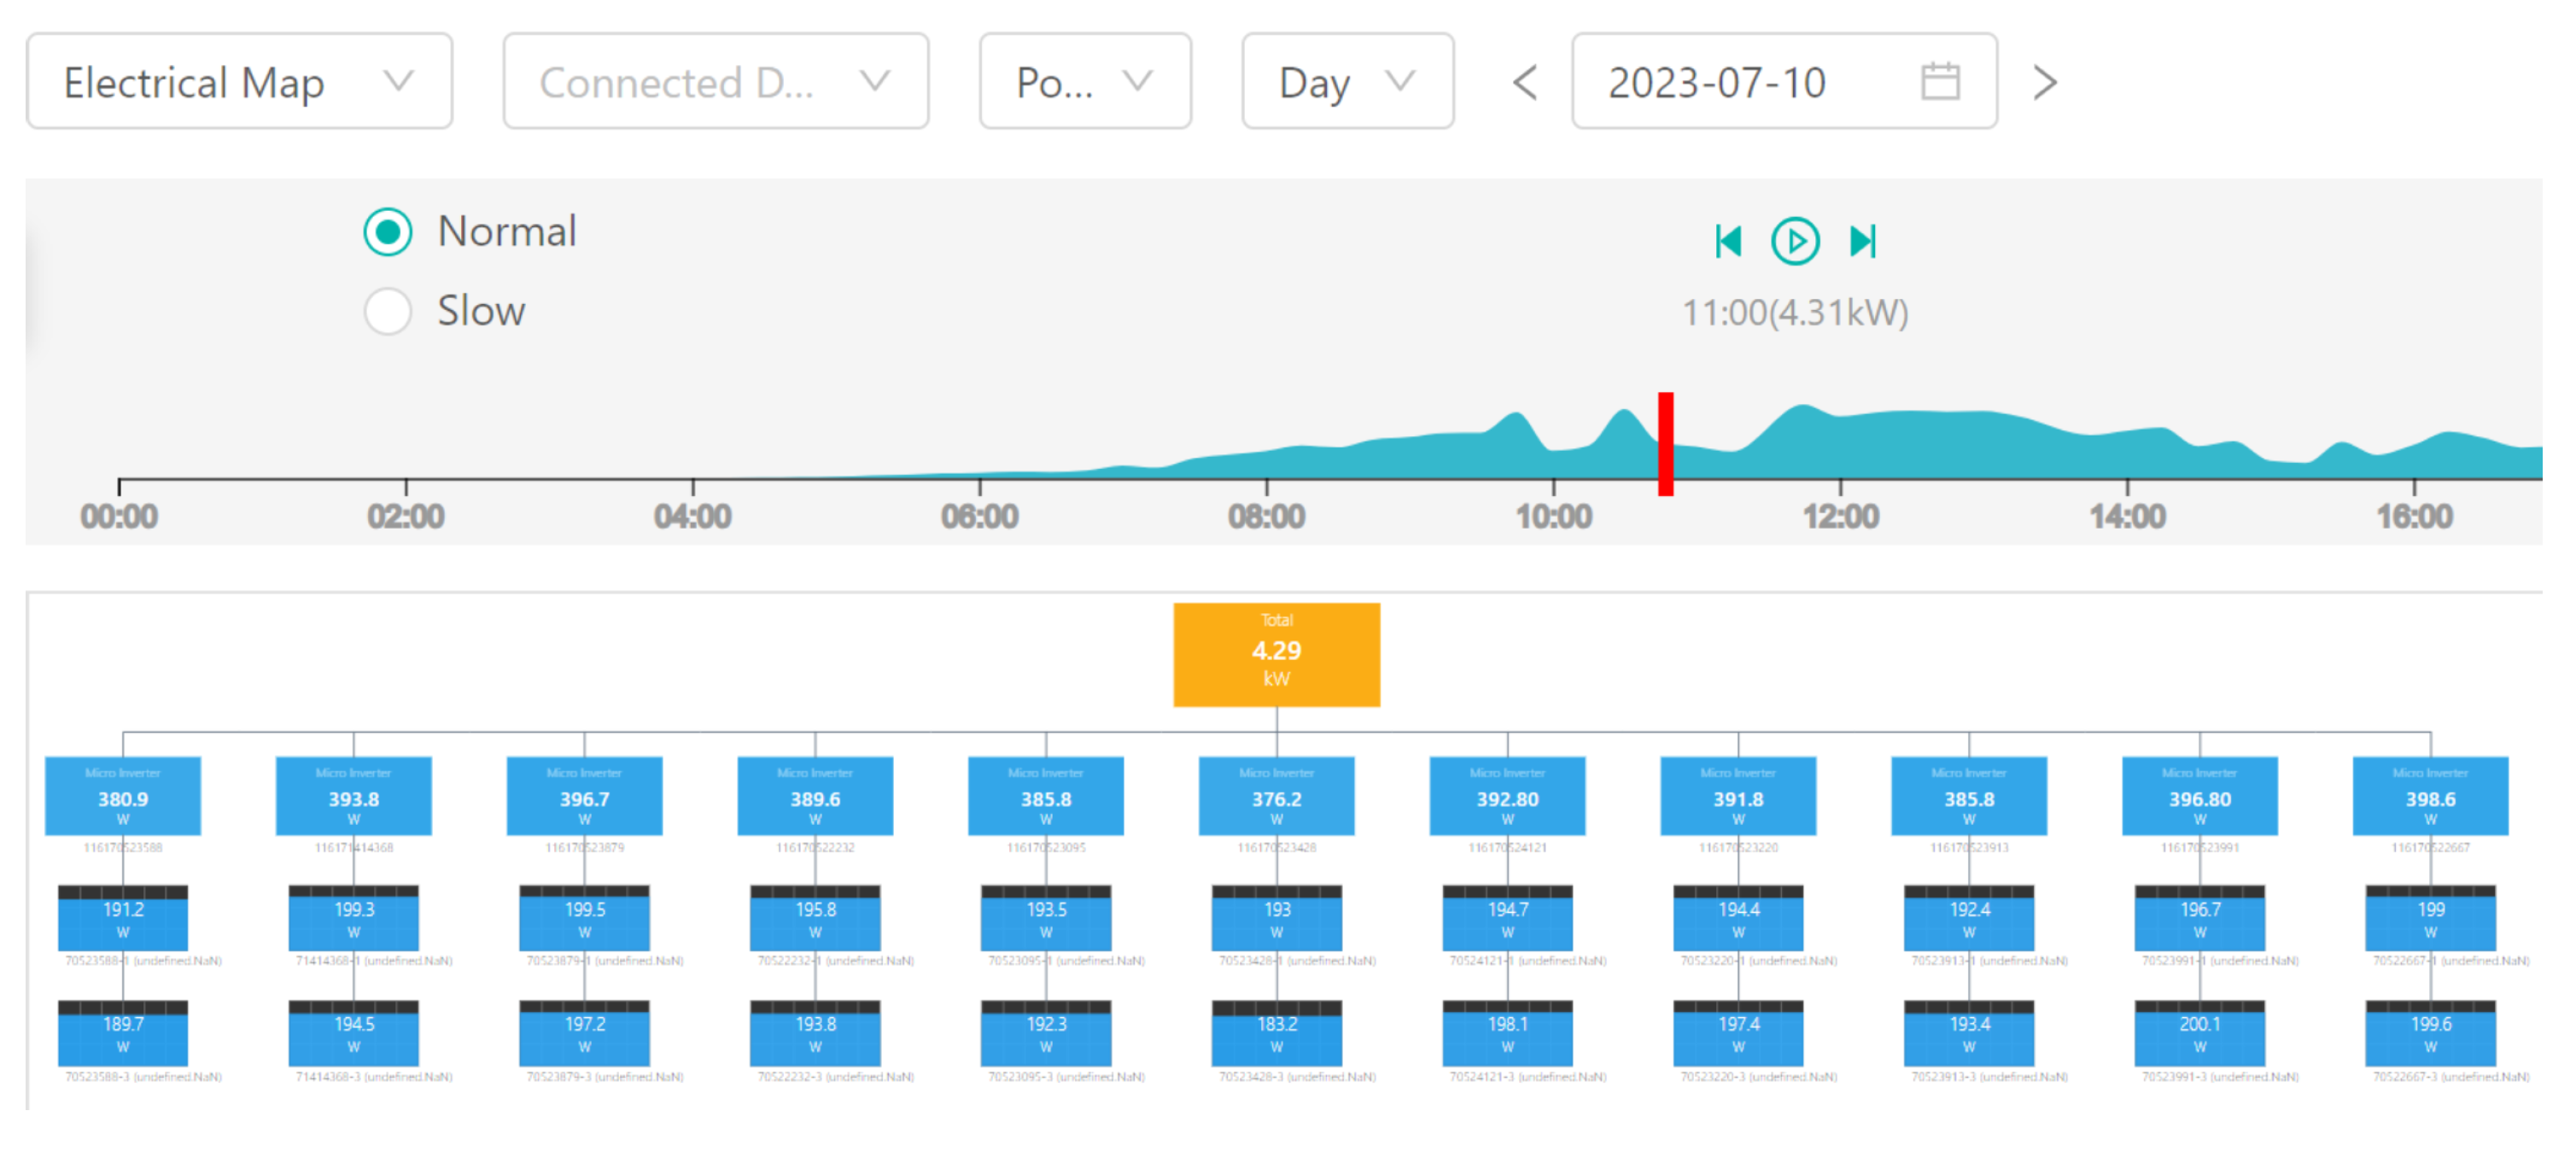Click the red timeline position marker
2576x1152 pixels.
1665,443
